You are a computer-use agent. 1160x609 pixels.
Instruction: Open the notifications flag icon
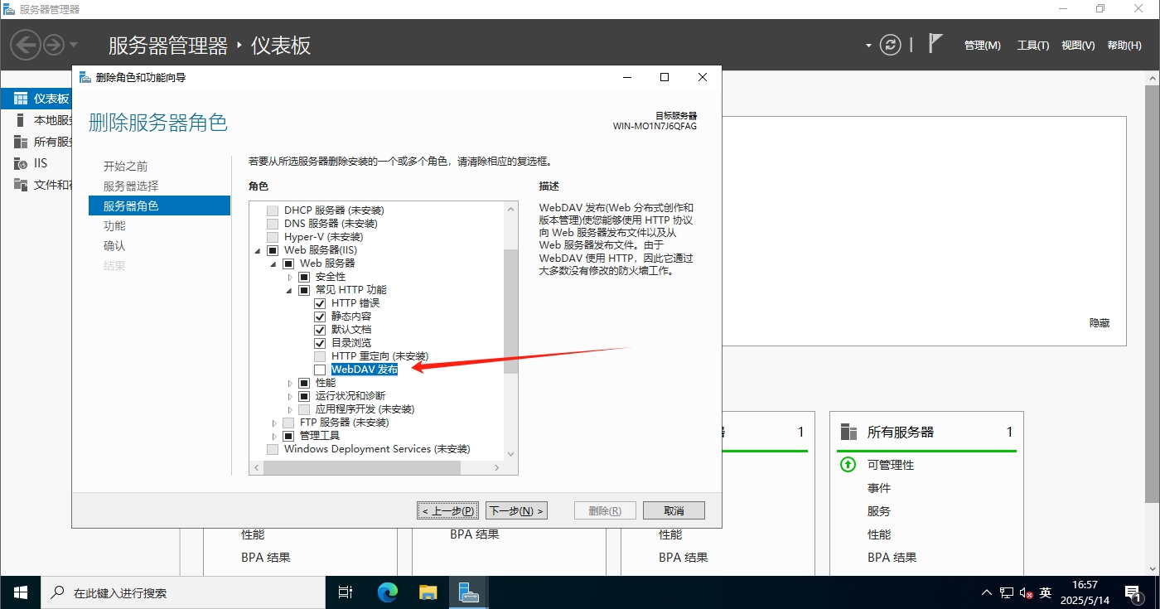click(935, 44)
